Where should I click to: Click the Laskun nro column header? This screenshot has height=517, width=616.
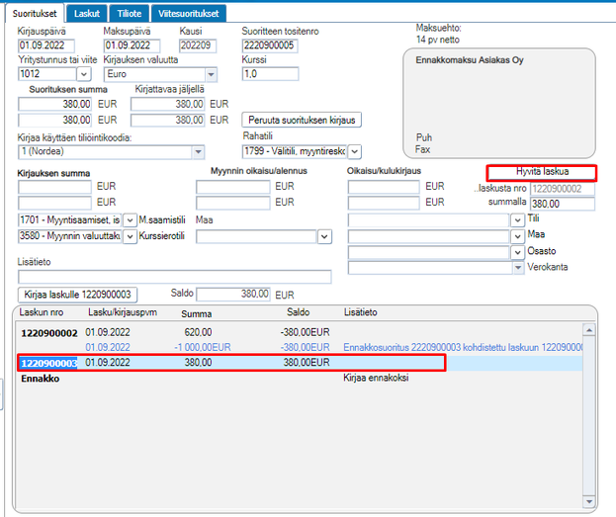pos(42,312)
